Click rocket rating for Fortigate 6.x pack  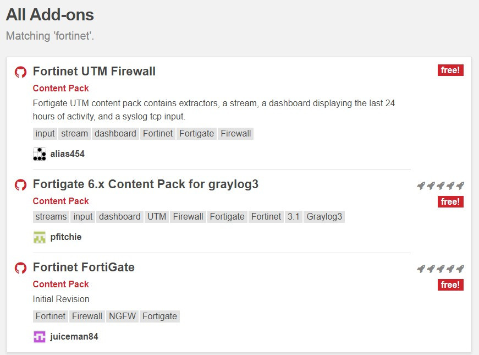point(440,185)
